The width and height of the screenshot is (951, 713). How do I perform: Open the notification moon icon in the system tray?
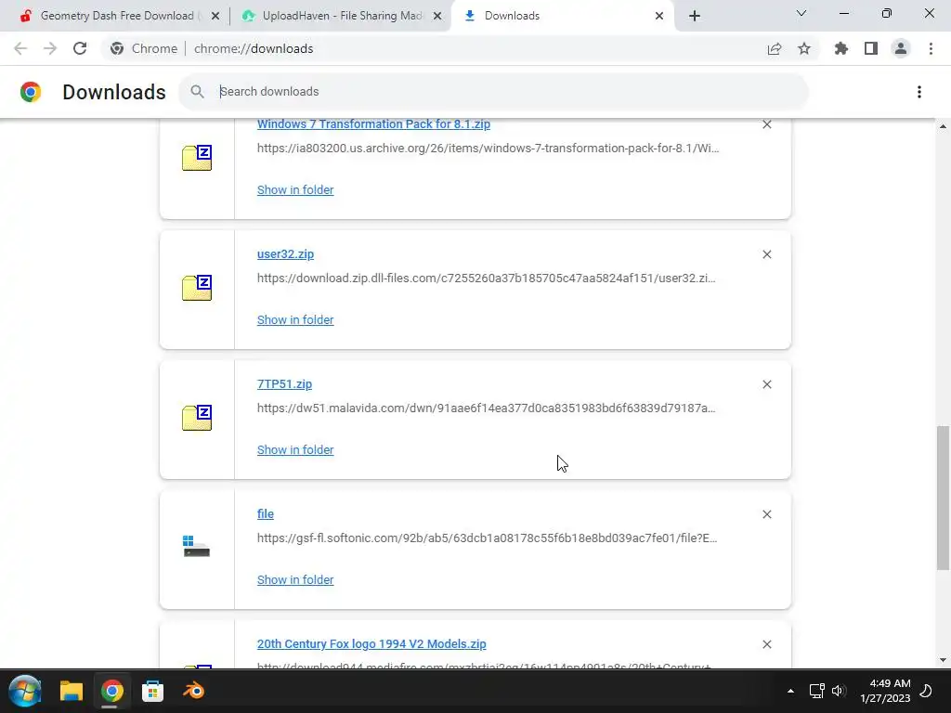coord(926,691)
